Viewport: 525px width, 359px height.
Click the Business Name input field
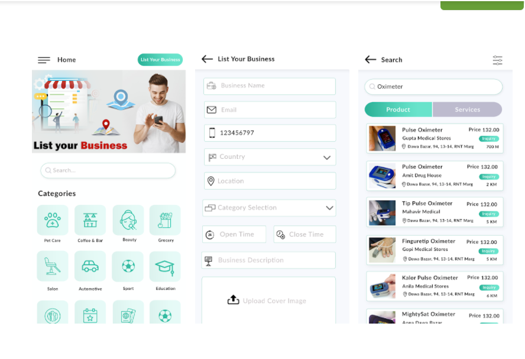270,86
